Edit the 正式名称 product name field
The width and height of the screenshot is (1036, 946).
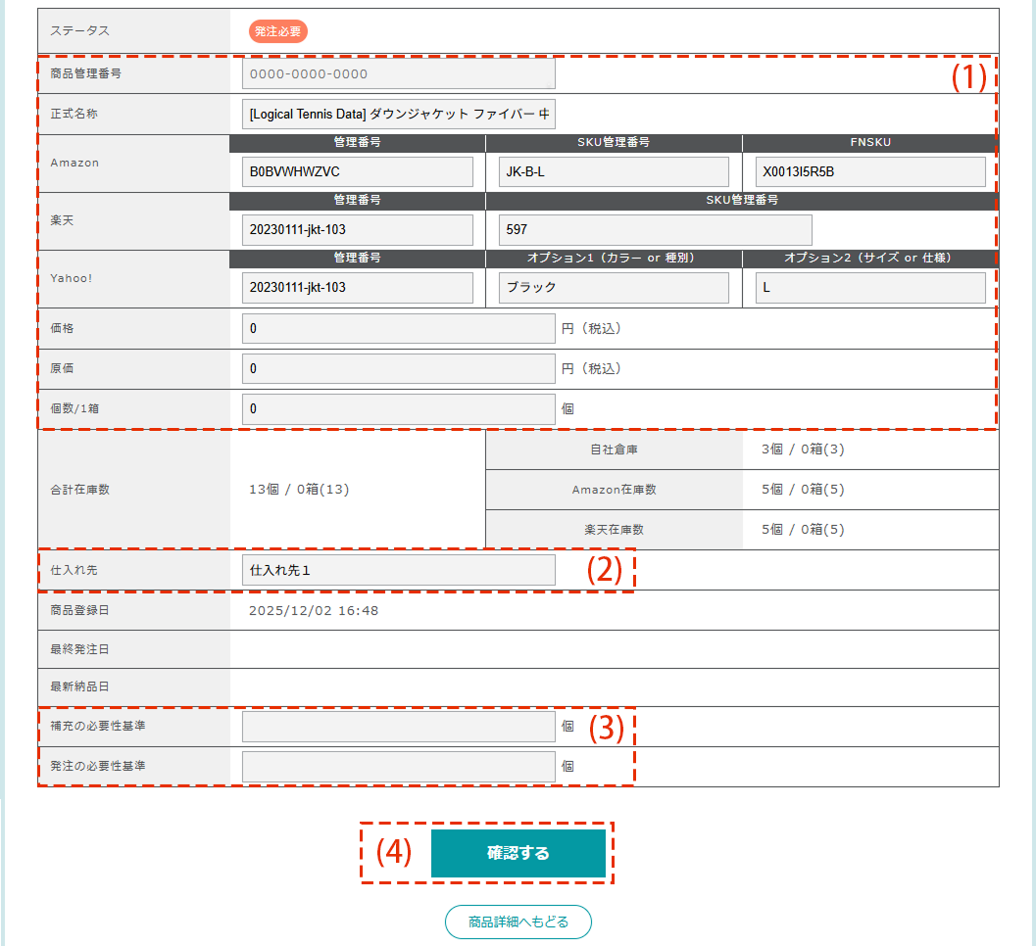click(398, 115)
